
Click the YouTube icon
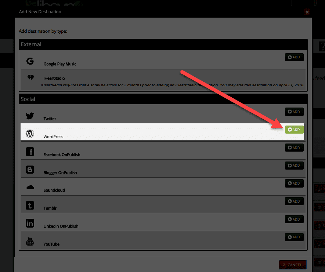(x=30, y=241)
